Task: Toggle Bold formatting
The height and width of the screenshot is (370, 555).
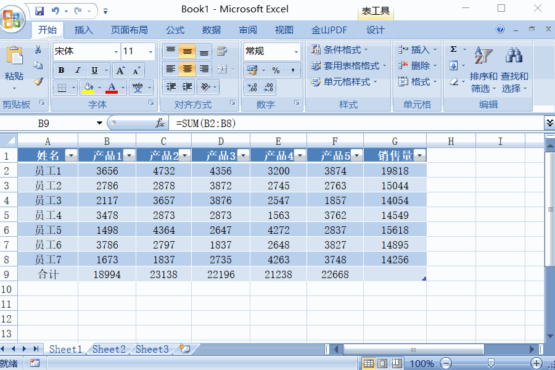Action: [61, 70]
